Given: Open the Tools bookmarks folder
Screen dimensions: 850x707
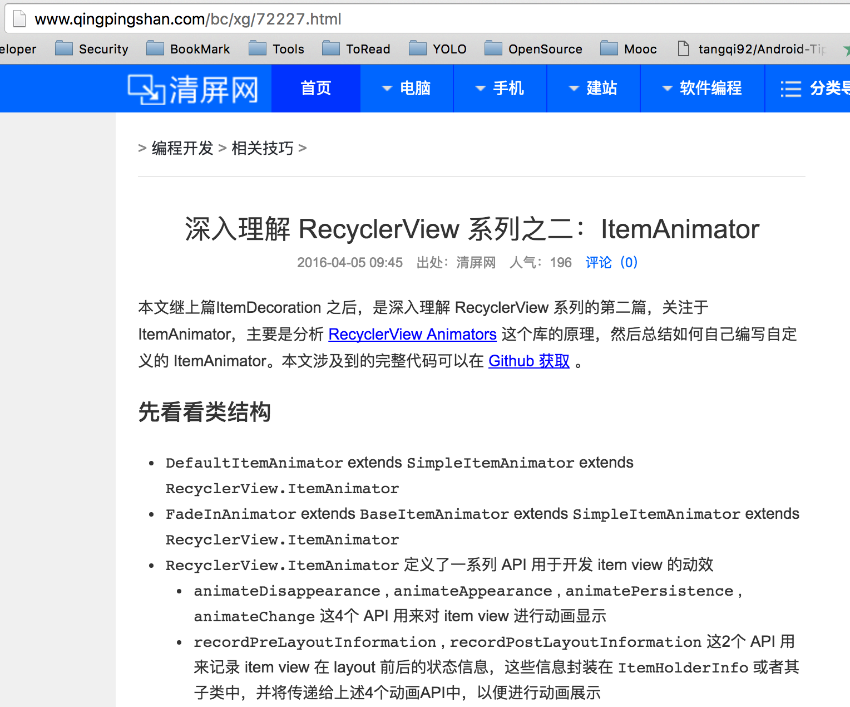Looking at the screenshot, I should tap(277, 49).
